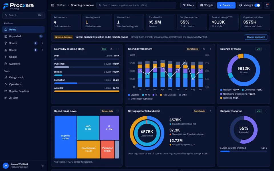
Task: Click the search events, suppliers, contracts field
Action: 136,5
